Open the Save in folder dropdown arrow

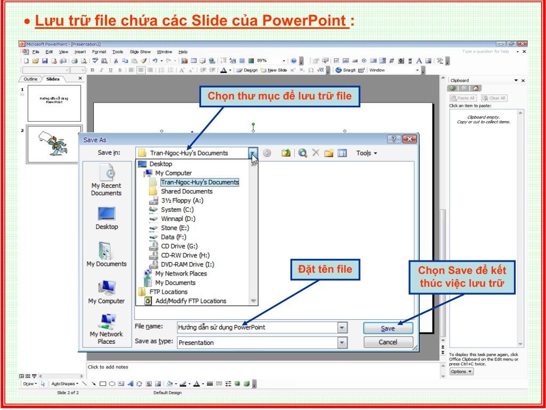pyautogui.click(x=253, y=153)
